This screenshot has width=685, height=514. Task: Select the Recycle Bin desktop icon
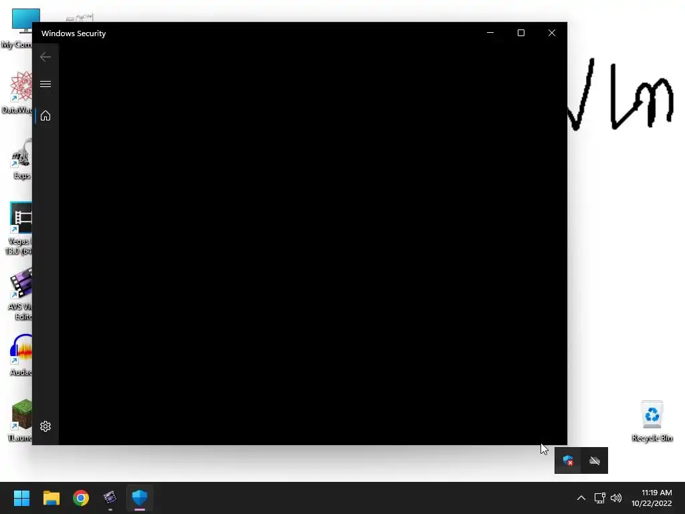coord(652,421)
